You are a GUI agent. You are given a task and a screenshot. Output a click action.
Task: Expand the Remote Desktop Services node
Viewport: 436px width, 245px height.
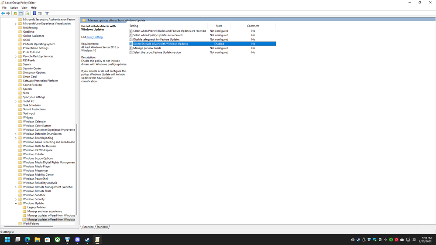click(16, 56)
